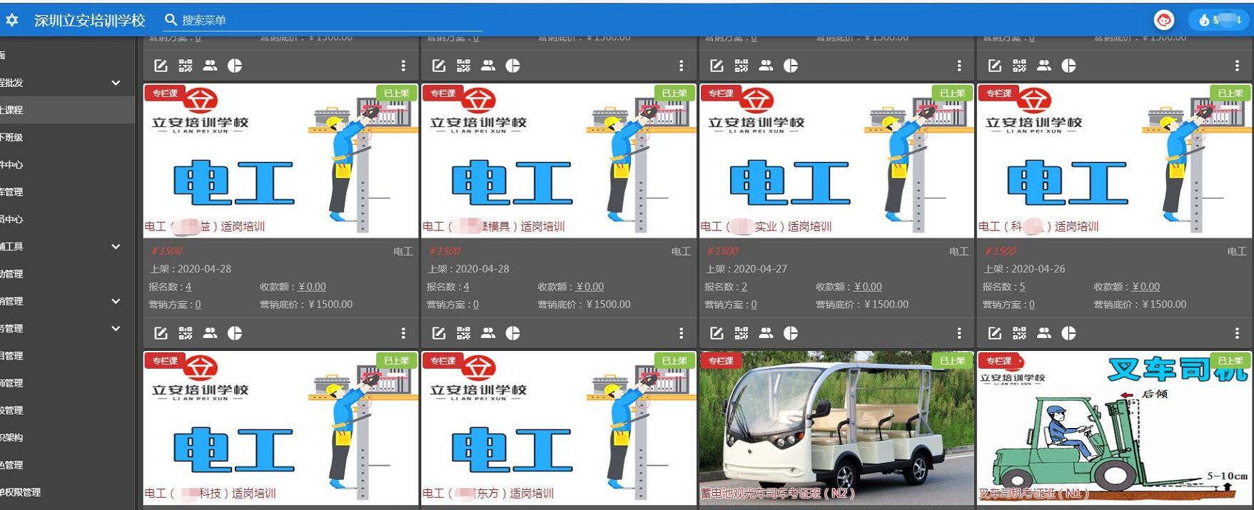The height and width of the screenshot is (510, 1254).
Task: Open three-dot menu on 电工(…模具)适岗培训 card
Action: point(681,333)
